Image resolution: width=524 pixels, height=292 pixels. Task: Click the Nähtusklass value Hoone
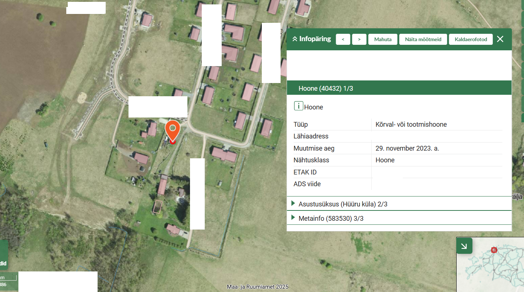(x=385, y=160)
